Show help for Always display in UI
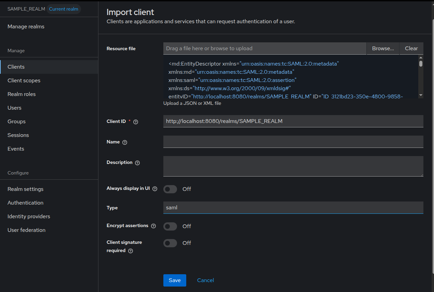434x292 pixels. pos(155,189)
